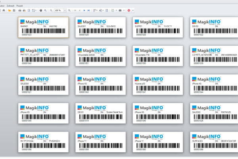The height and width of the screenshot is (159, 238).
Task: Expand the export document dropdown arrow
Action: [116, 10]
